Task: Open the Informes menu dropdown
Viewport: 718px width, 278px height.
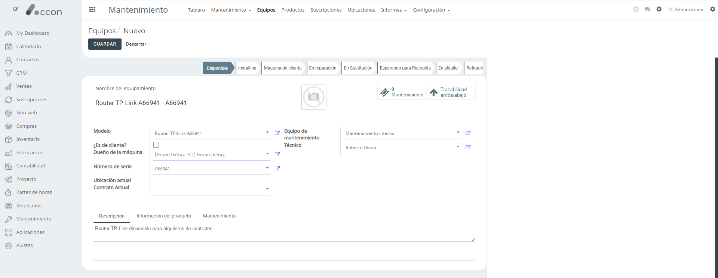Action: coord(394,10)
